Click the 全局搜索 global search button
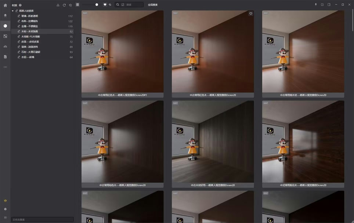This screenshot has width=354, height=223. coord(153,5)
